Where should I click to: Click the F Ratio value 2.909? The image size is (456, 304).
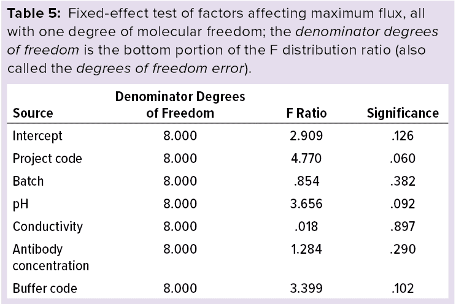[306, 135]
